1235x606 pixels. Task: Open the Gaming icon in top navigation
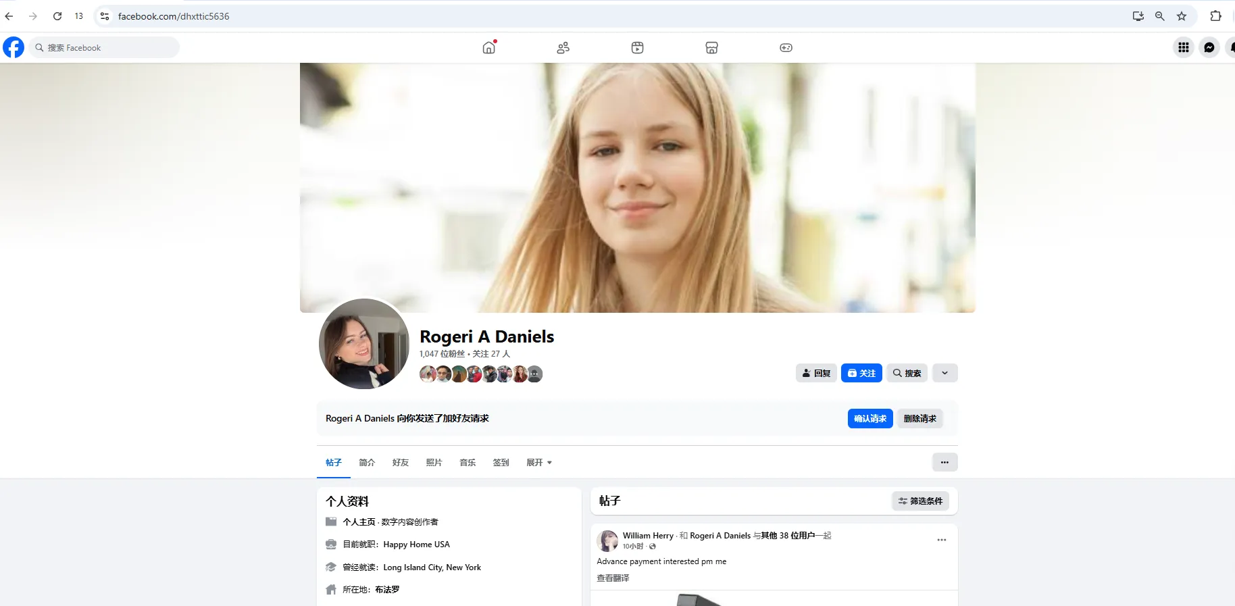786,47
